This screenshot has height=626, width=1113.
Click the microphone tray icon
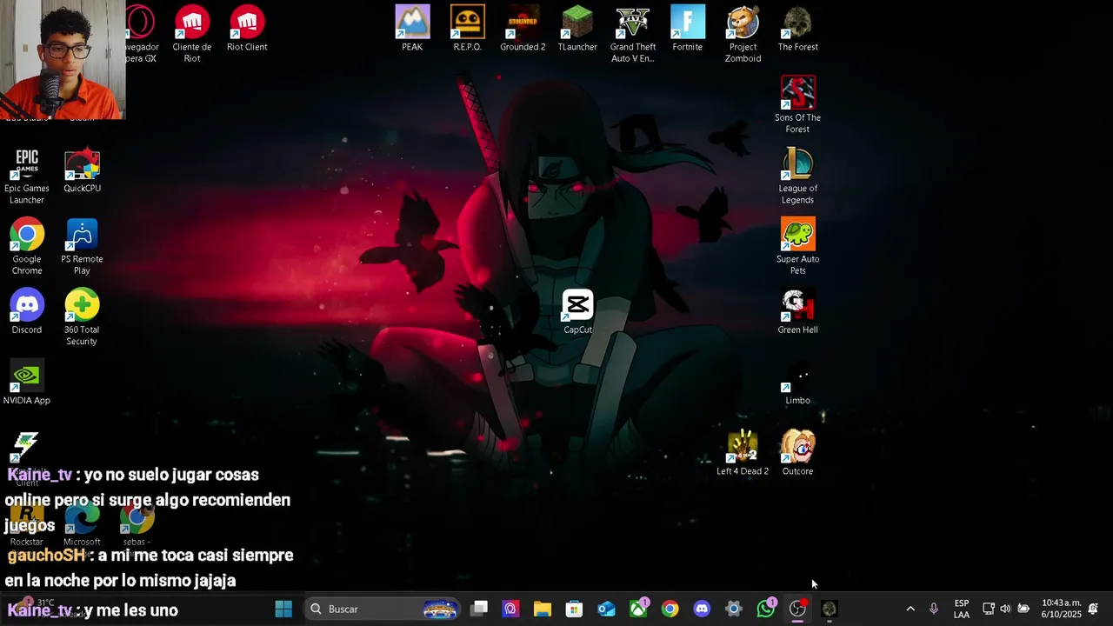pyautogui.click(x=934, y=609)
